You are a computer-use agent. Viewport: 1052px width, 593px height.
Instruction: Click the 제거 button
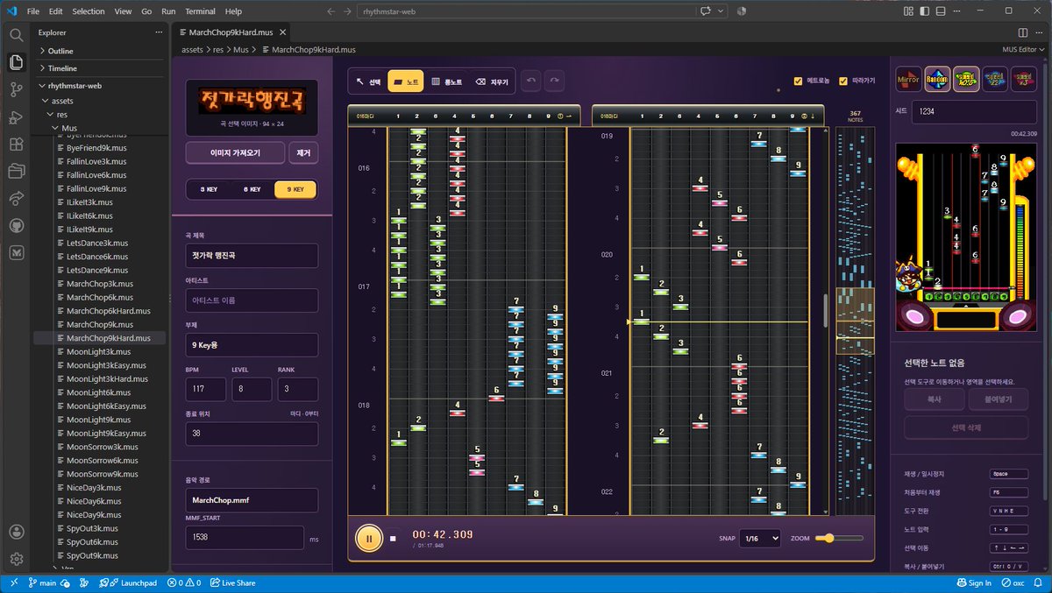[303, 152]
